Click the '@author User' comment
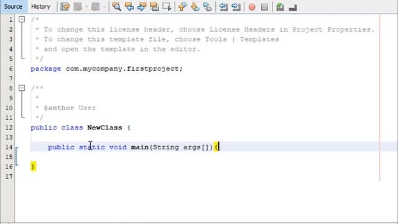Image resolution: width=398 pixels, height=224 pixels. pos(70,108)
